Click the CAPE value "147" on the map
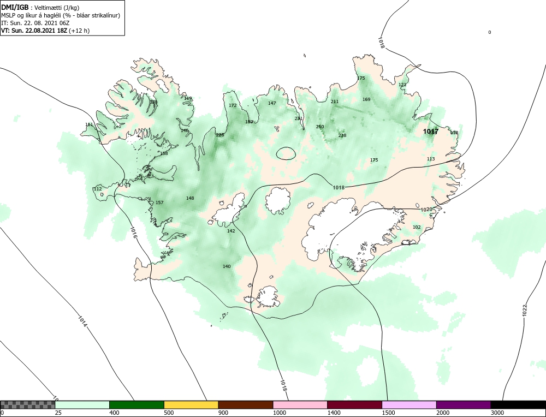The image size is (546, 417). coord(272,103)
